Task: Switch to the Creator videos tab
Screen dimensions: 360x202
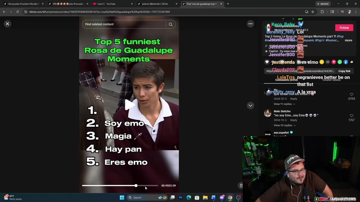Action: click(331, 80)
